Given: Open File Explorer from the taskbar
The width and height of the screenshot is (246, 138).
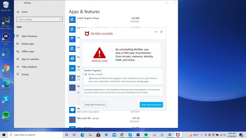Looking at the screenshot, I should 91,135.
